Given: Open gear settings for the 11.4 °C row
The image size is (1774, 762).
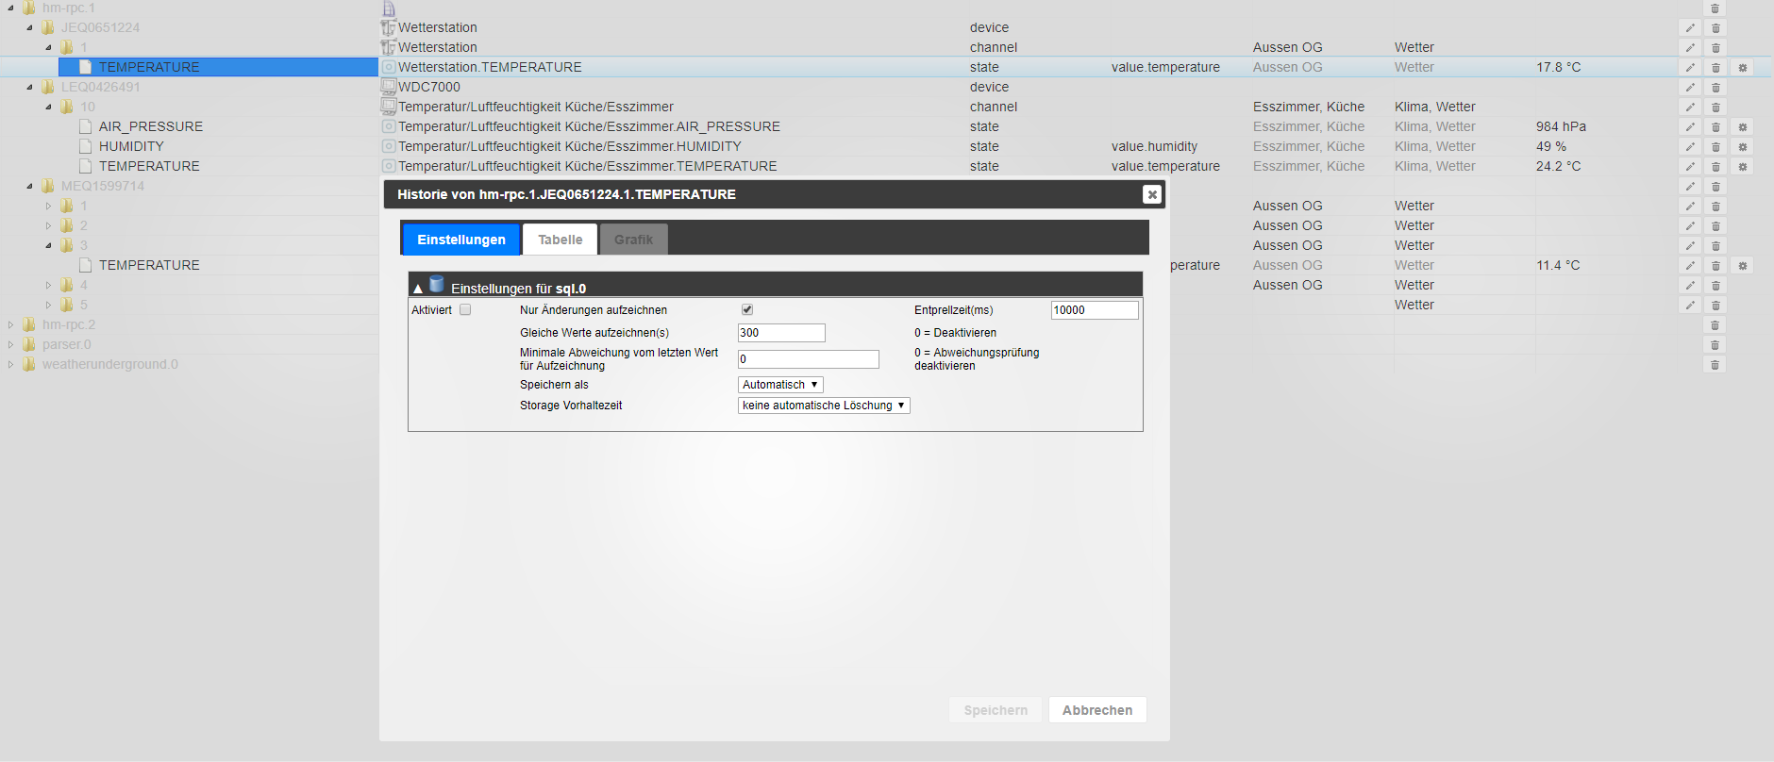Looking at the screenshot, I should 1743,266.
